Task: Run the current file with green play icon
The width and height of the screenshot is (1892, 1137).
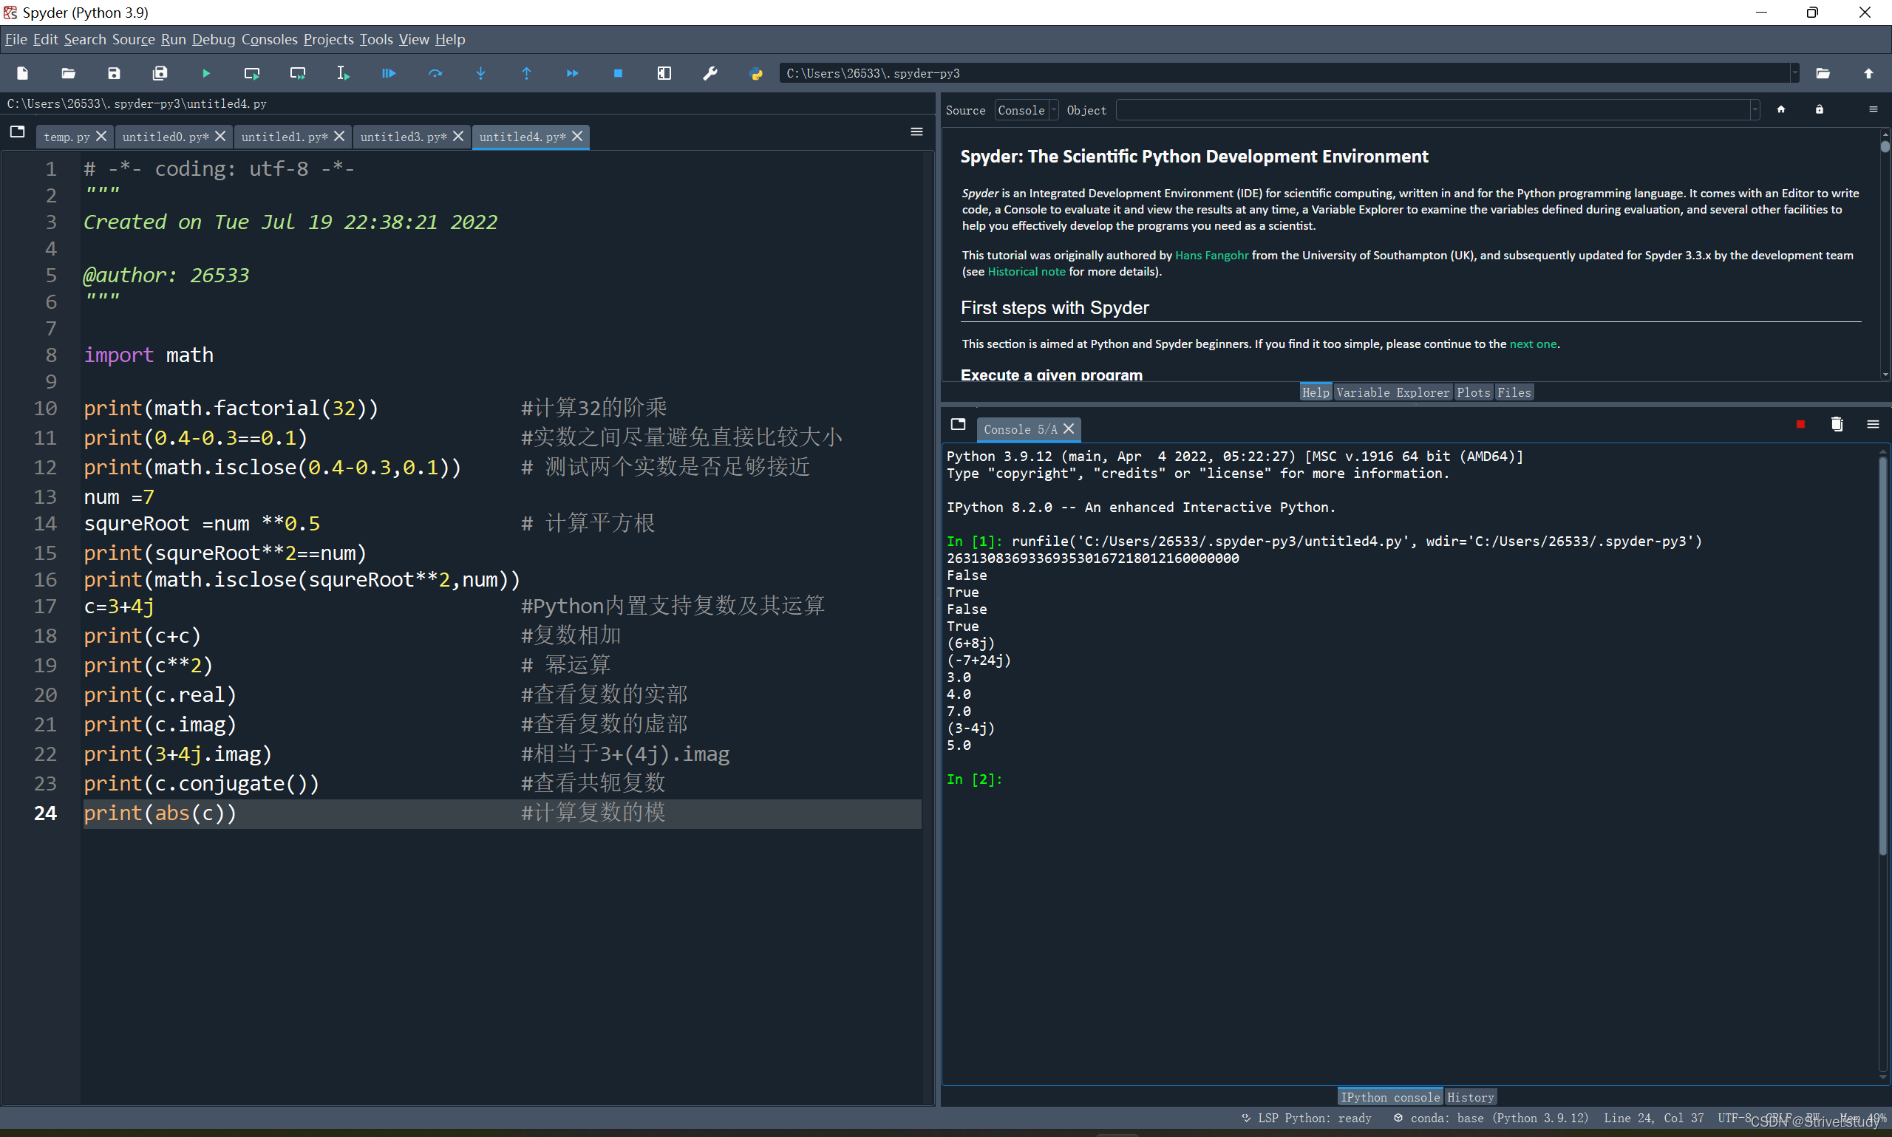Action: (206, 74)
